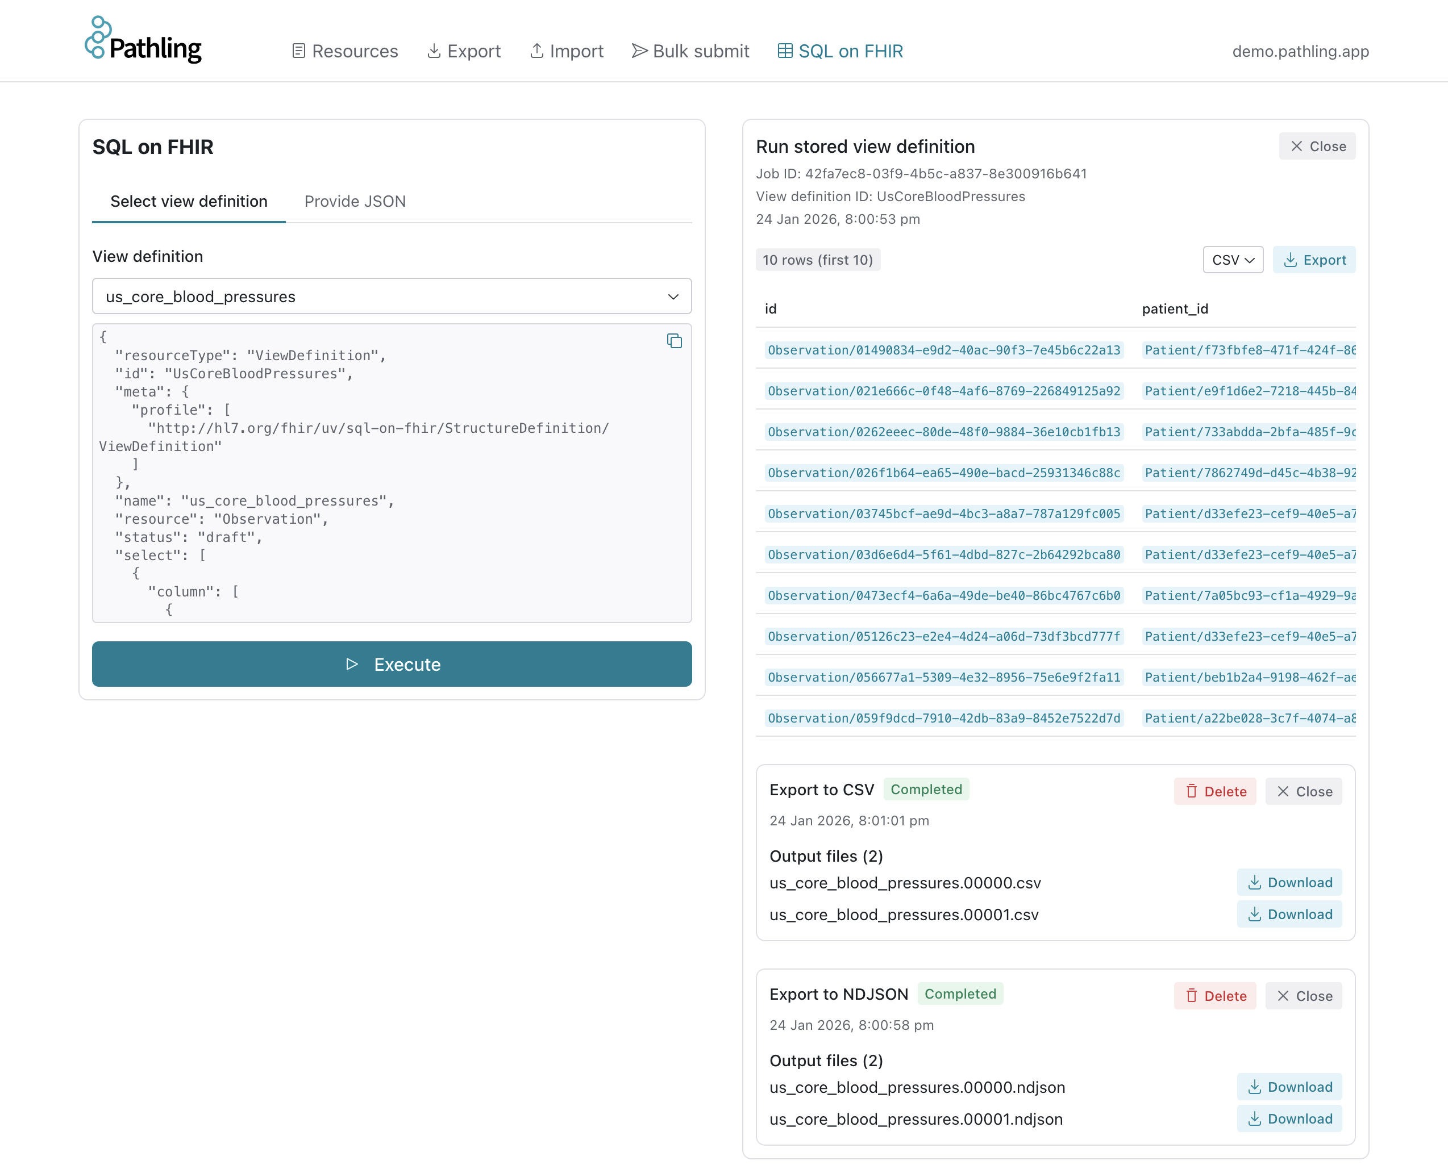The width and height of the screenshot is (1448, 1169).
Task: Click inside the view definition JSON box
Action: (x=392, y=473)
